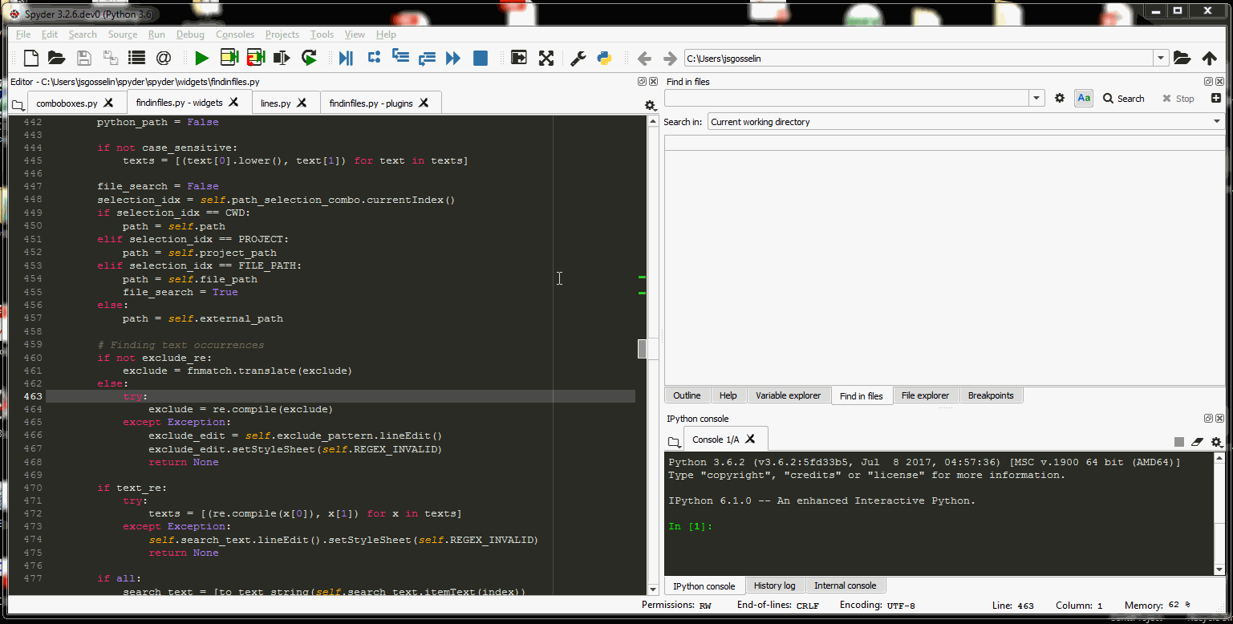Viewport: 1233px width, 624px height.
Task: Run cell and advance to the next cell
Action: pos(256,58)
